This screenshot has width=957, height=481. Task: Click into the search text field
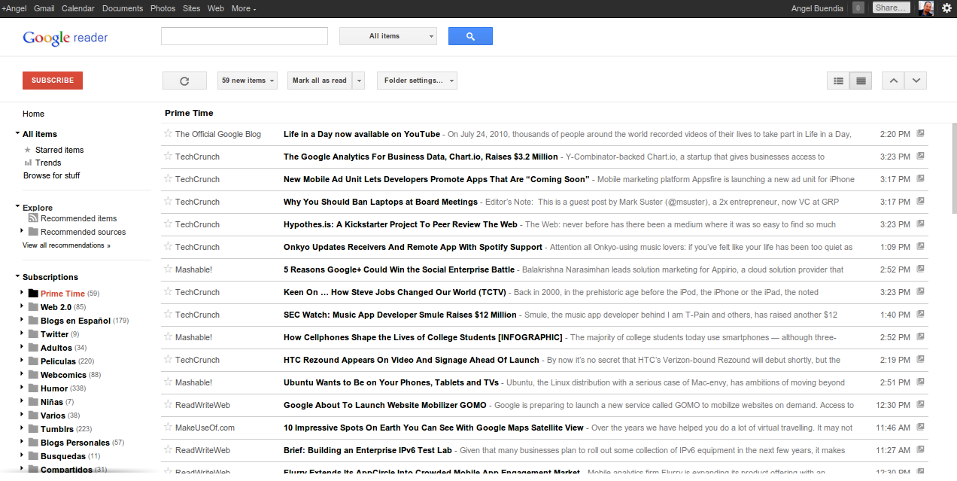[x=245, y=36]
